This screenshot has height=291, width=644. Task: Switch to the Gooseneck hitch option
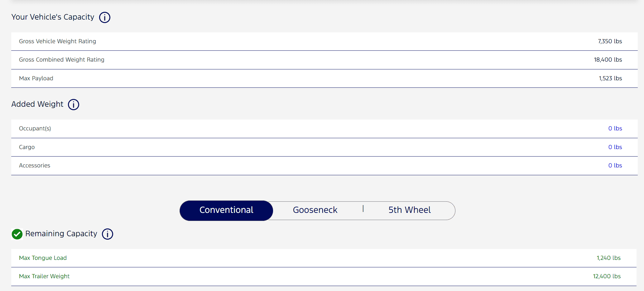tap(315, 210)
